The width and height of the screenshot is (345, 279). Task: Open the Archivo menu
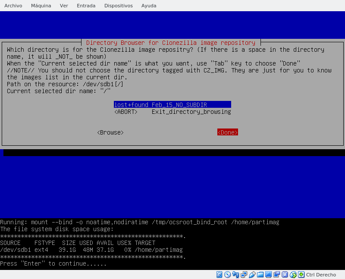point(13,6)
